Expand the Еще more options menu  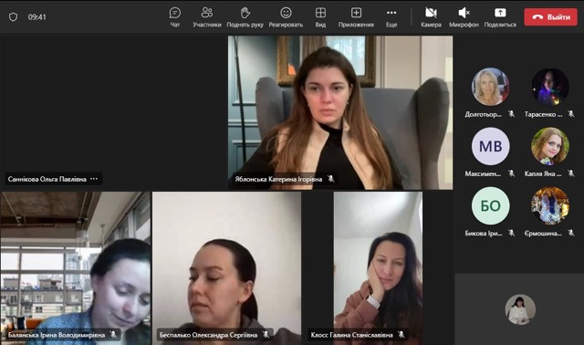coord(391,13)
